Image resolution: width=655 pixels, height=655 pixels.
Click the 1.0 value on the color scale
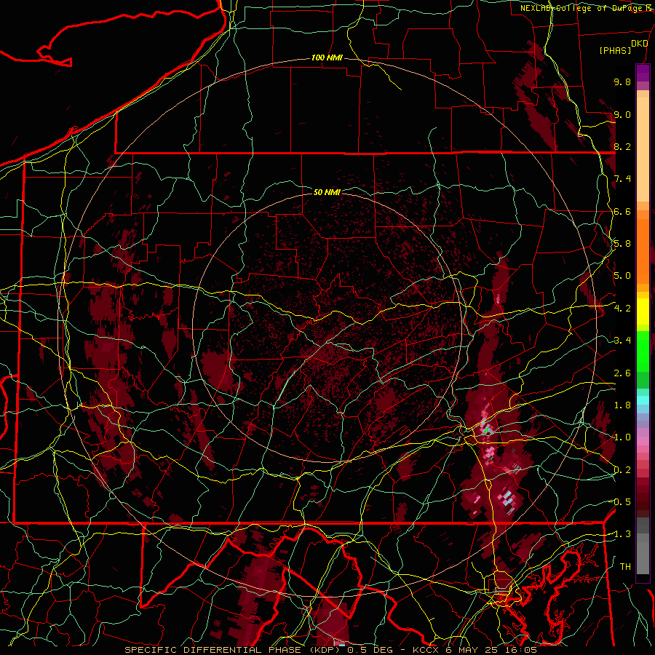pyautogui.click(x=622, y=437)
